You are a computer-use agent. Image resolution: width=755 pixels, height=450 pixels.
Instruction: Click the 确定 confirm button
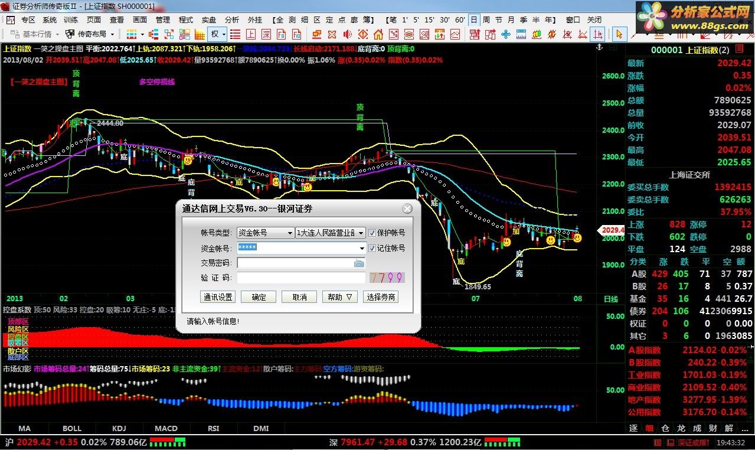pos(259,297)
